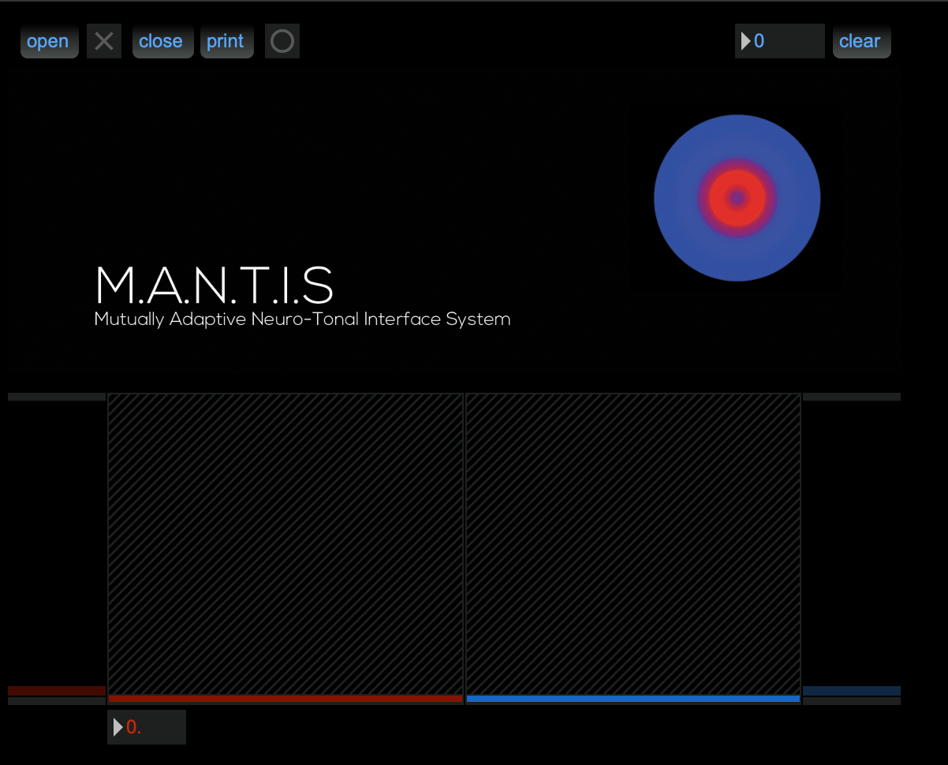Click the dark blue level meter
This screenshot has width=948, height=765.
(852, 691)
